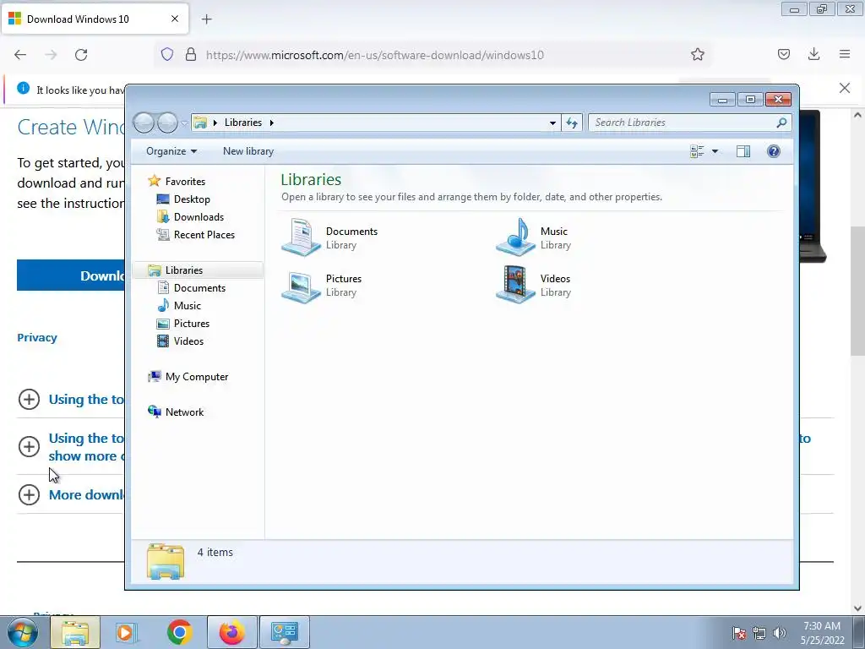Bookmark this page with star icon

pyautogui.click(x=697, y=54)
